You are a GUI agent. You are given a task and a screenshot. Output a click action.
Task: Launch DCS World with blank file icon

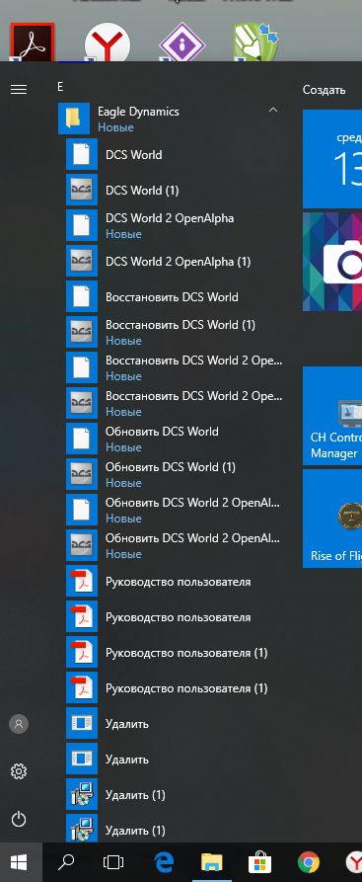[175, 155]
